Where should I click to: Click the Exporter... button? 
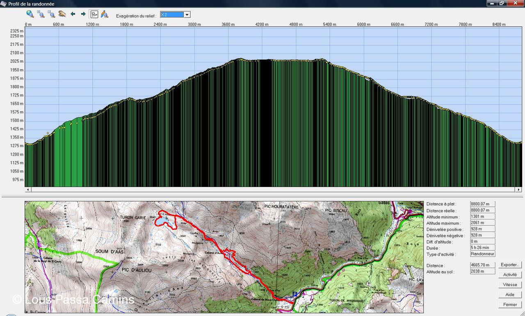click(510, 265)
